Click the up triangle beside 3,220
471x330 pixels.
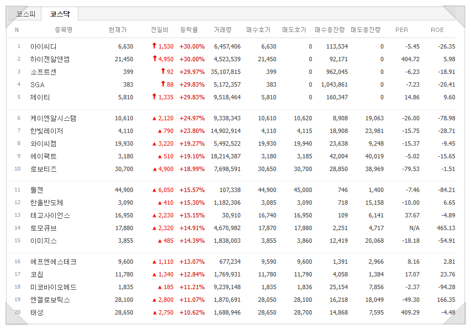[155, 144]
